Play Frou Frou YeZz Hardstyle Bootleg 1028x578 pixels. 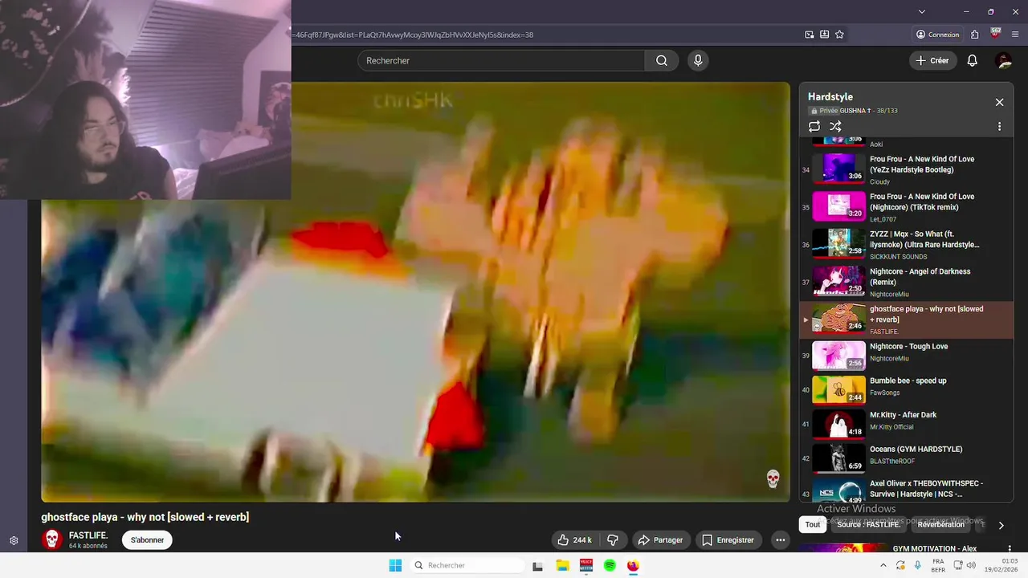click(x=907, y=169)
